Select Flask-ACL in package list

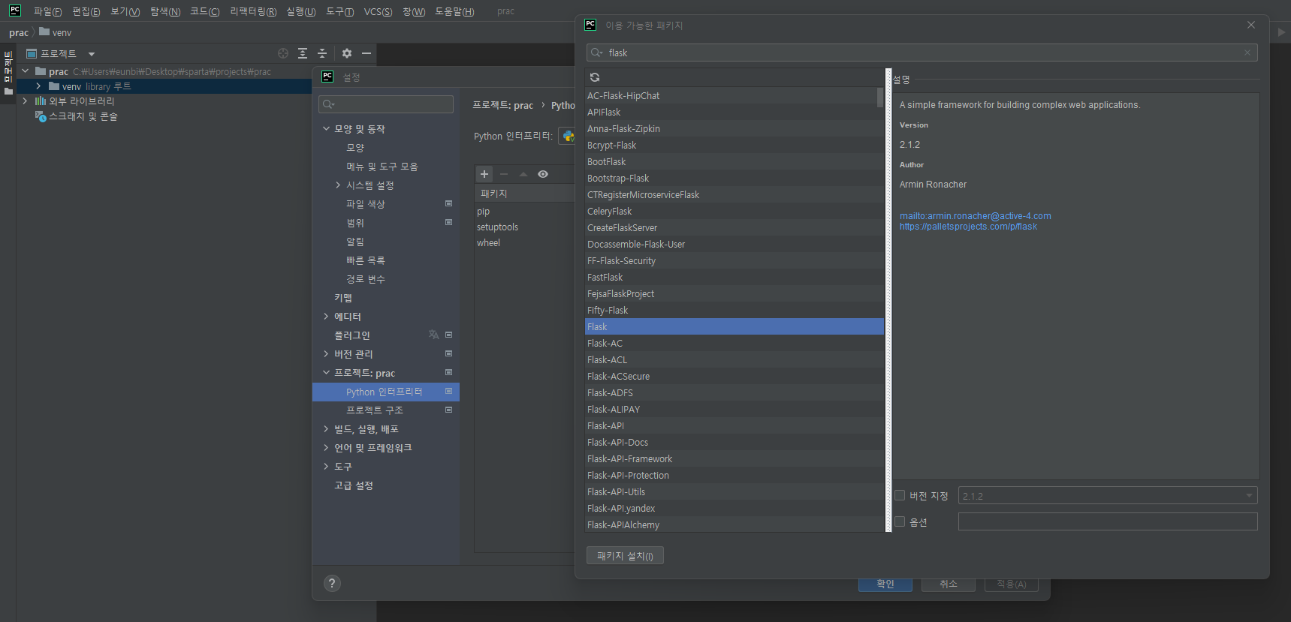(x=734, y=359)
